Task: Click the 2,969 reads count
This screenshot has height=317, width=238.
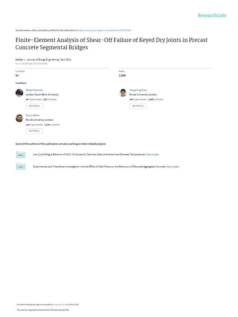Action: 122,76
